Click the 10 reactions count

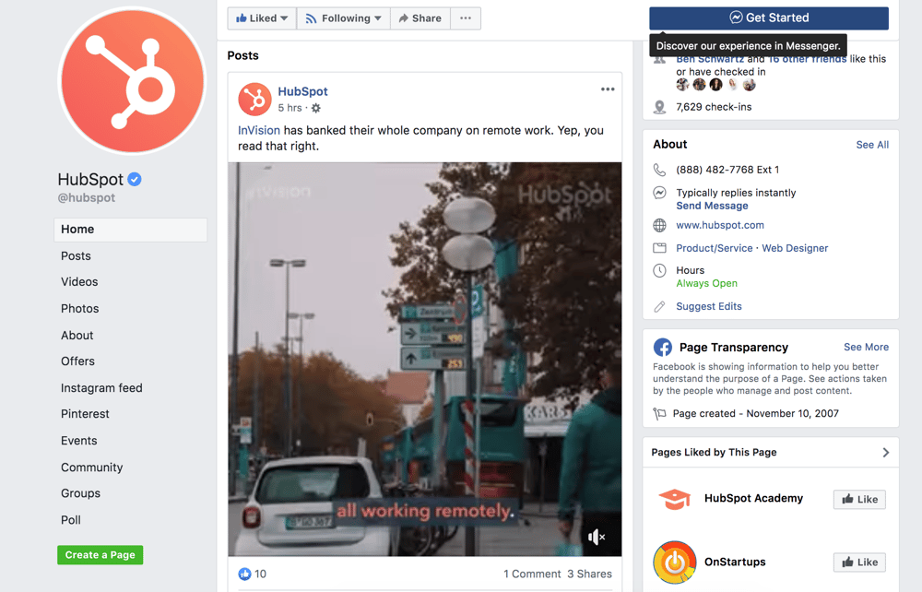click(x=261, y=574)
